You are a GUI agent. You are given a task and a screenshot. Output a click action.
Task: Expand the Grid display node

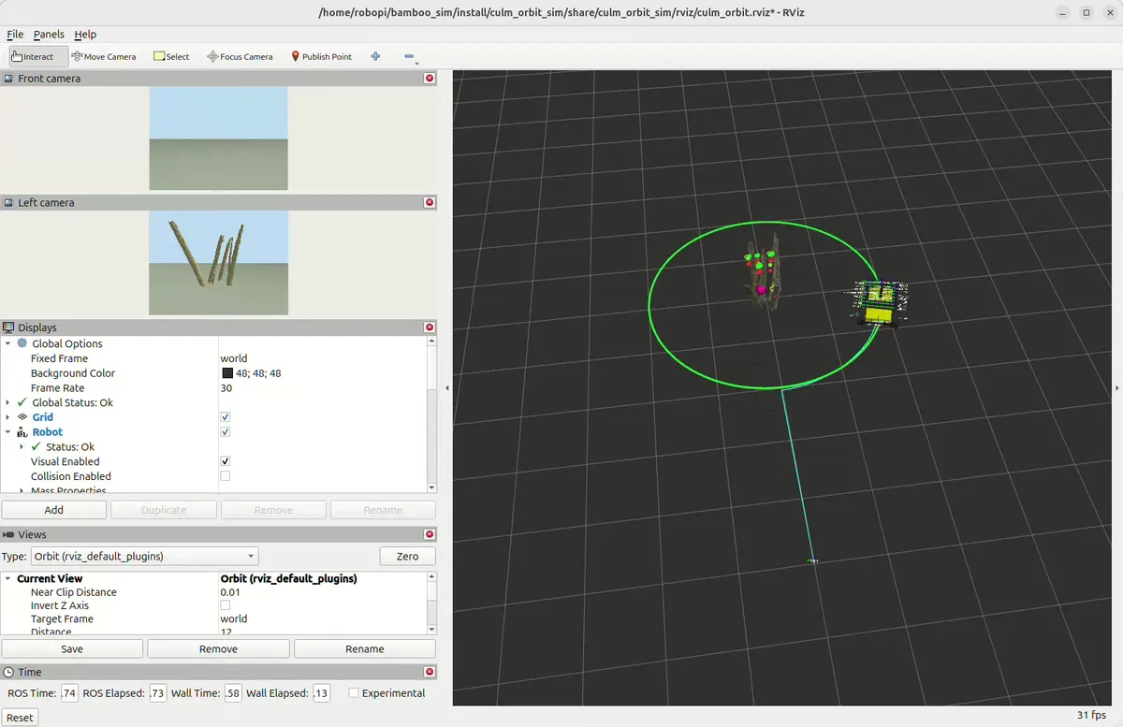[8, 417]
